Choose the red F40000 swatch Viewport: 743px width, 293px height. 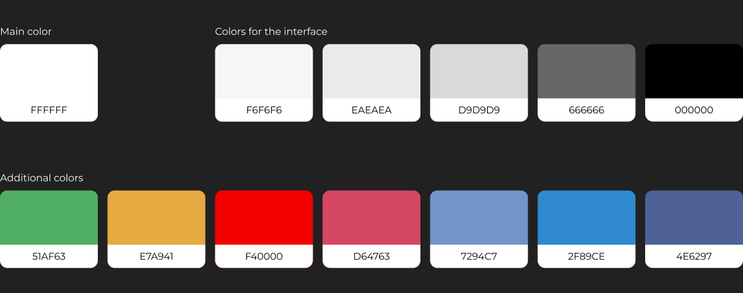264,218
